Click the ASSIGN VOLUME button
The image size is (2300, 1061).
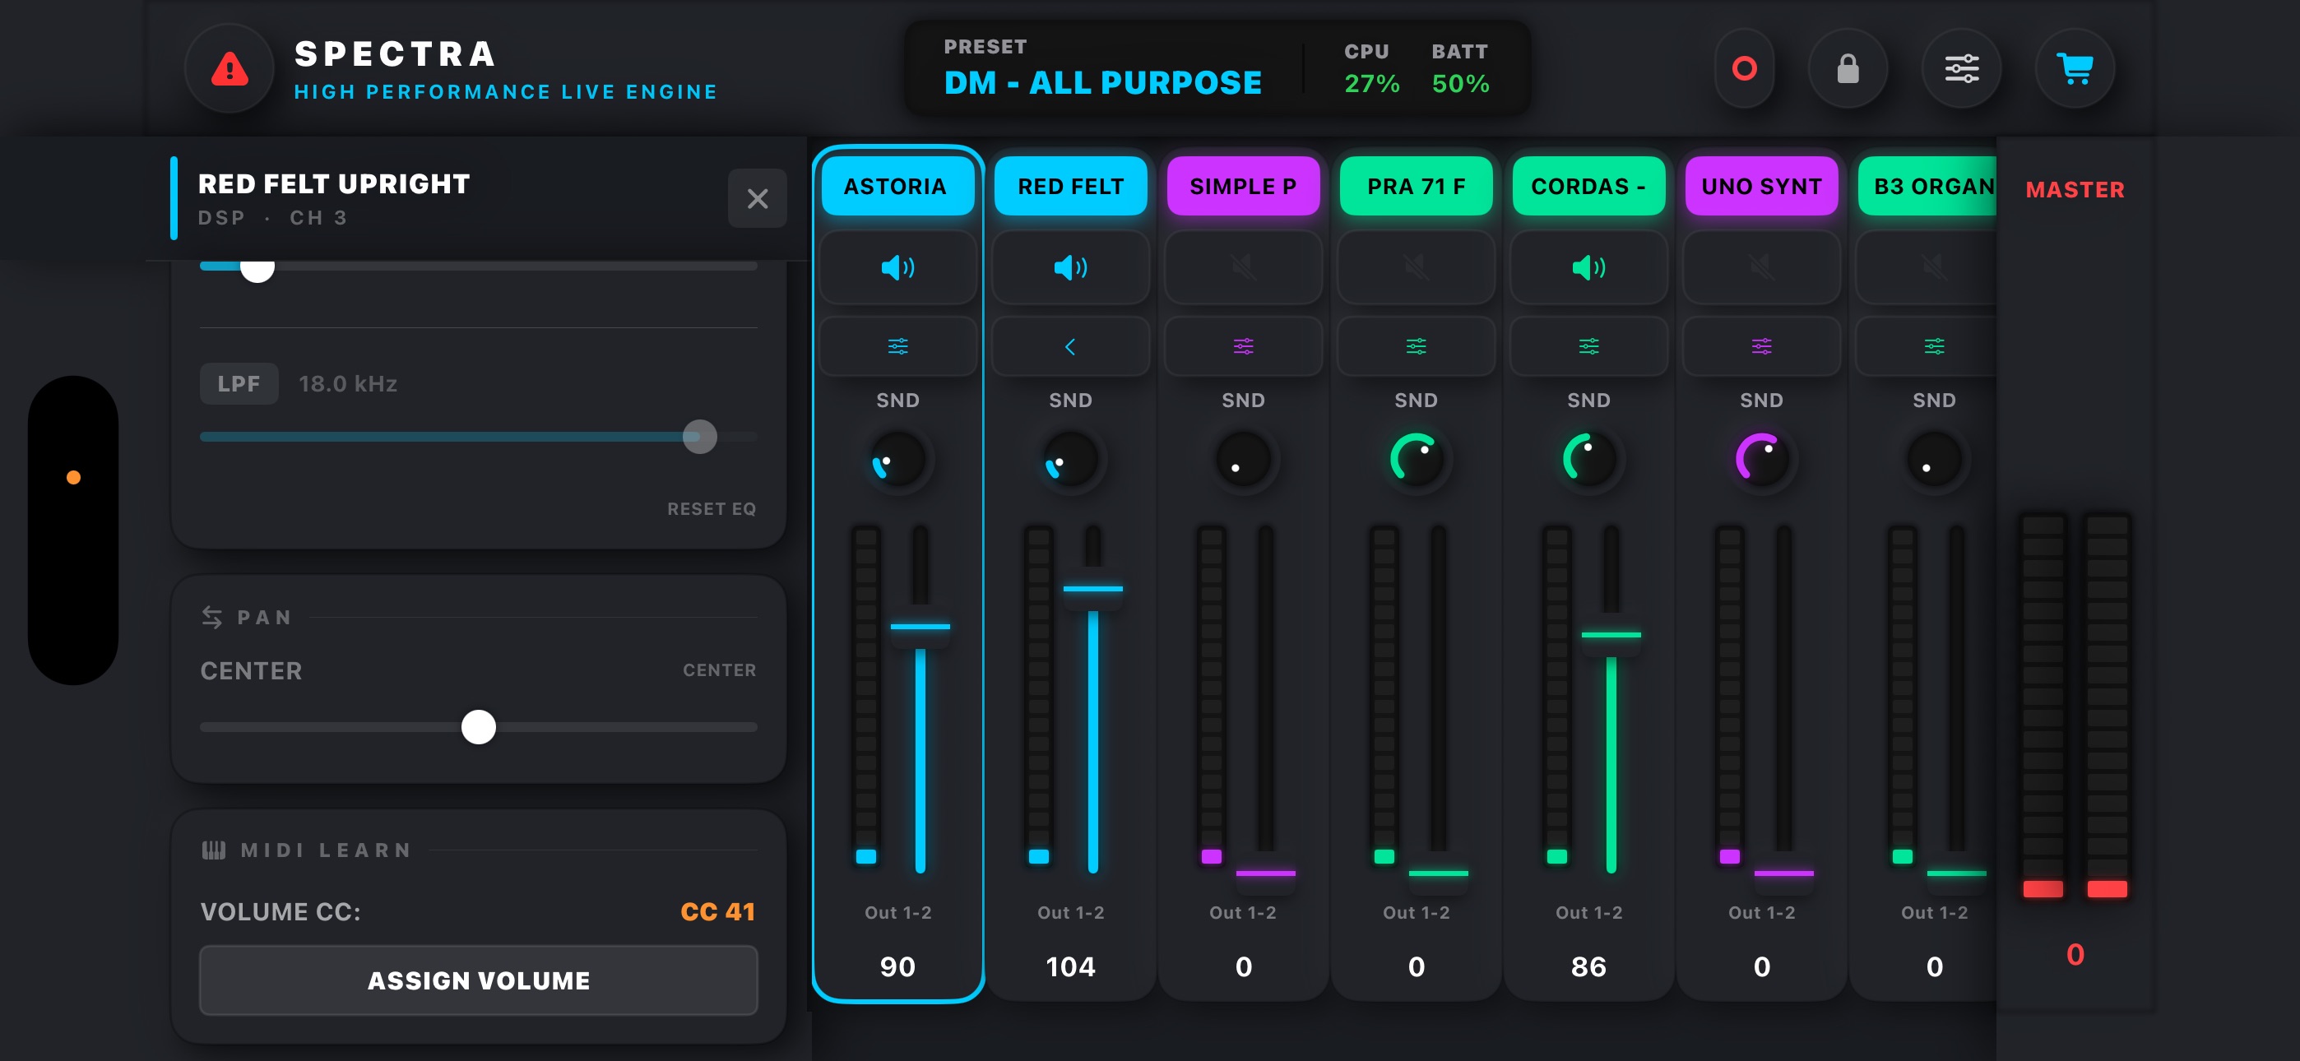(x=479, y=980)
